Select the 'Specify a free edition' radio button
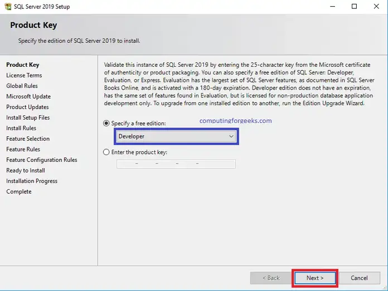Image resolution: width=388 pixels, height=291 pixels. coord(106,123)
